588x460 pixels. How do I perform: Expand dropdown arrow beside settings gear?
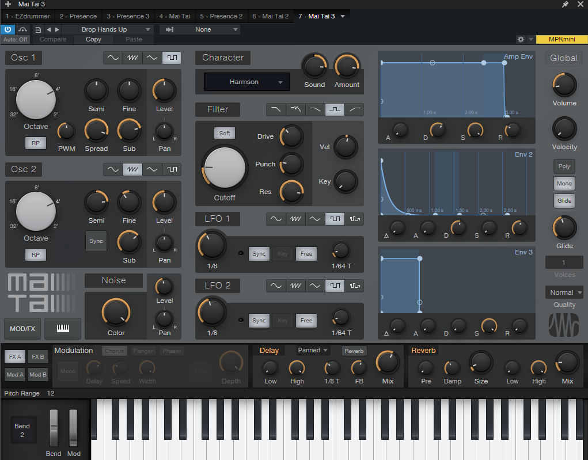point(530,39)
